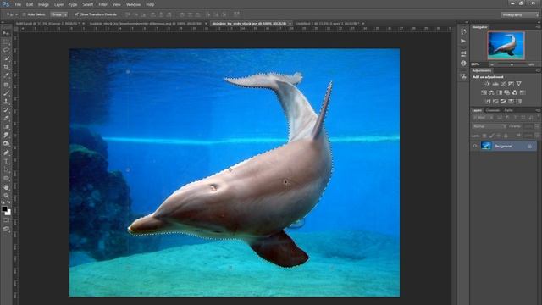Screen dimensions: 542x305
Task: Add a Vibrance adjustment
Action: pyautogui.click(x=519, y=84)
